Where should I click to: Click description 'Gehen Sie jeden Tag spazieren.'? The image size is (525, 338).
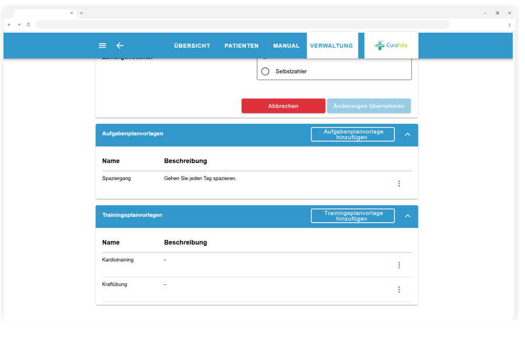pyautogui.click(x=200, y=178)
